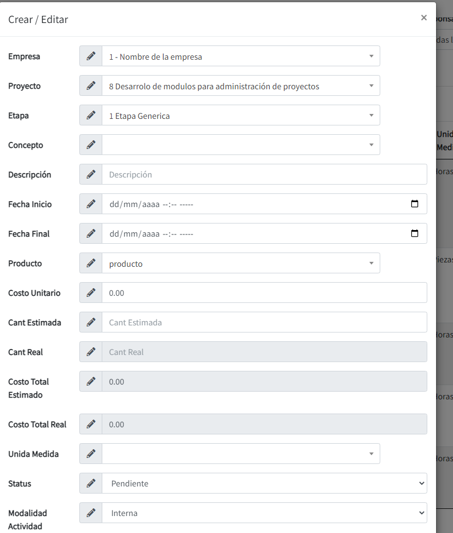Click the pencil icon next to Concepto
Viewport: 453px width, 533px height.
tap(91, 145)
